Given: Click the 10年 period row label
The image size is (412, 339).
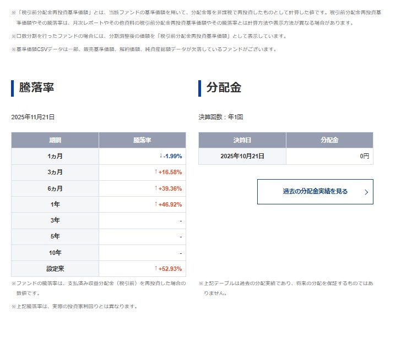Looking at the screenshot, I should pyautogui.click(x=55, y=253).
